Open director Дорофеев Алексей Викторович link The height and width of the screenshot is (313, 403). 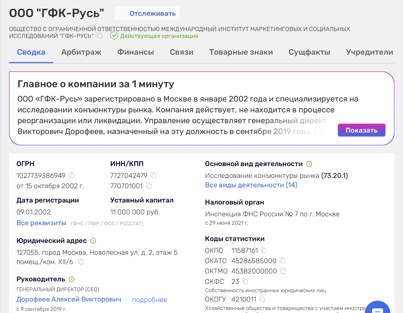click(x=69, y=299)
